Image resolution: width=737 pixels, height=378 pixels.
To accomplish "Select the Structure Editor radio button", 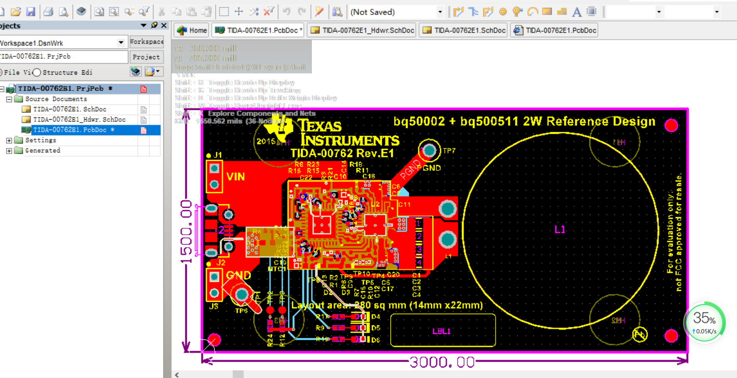I will (x=37, y=73).
